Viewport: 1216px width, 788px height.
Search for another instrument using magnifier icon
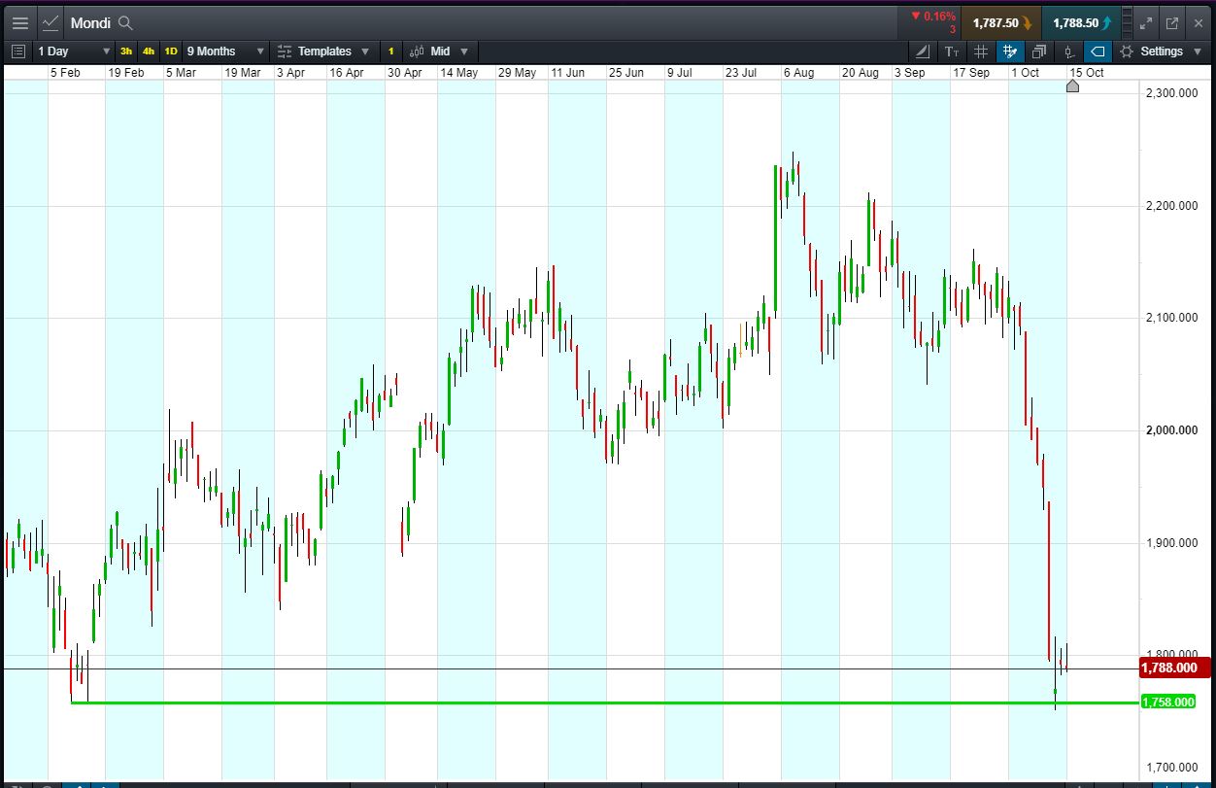click(x=125, y=22)
